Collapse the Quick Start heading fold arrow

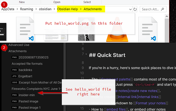[86, 54]
